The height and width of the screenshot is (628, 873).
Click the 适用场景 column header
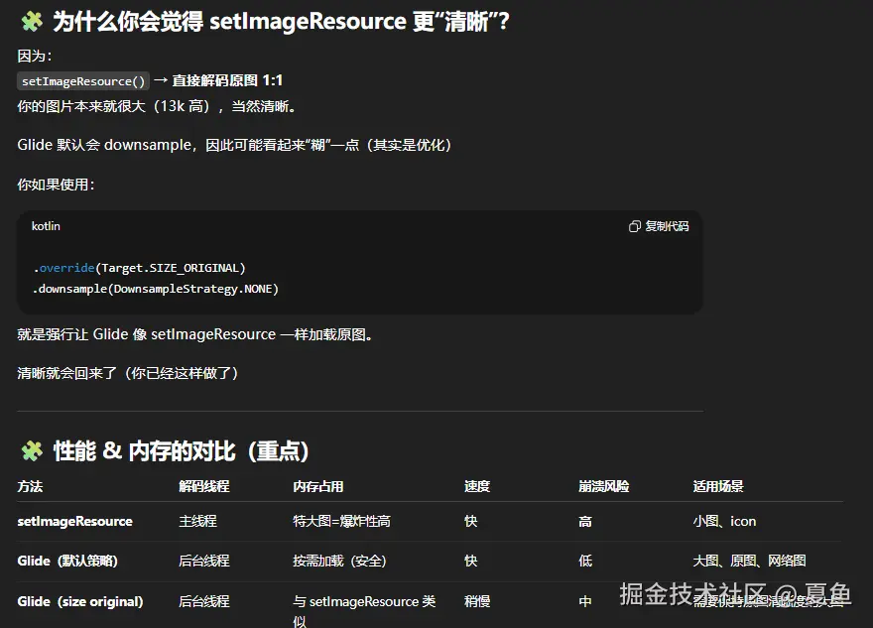click(x=717, y=486)
